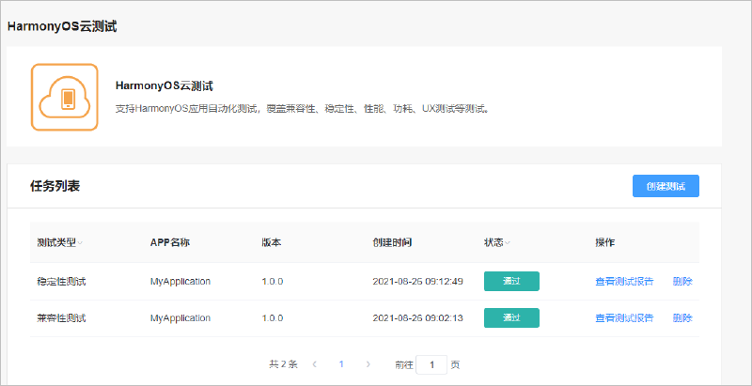Click MyApplication in the 稳定性测试 row
Screen dimensions: 752x386
(x=180, y=282)
